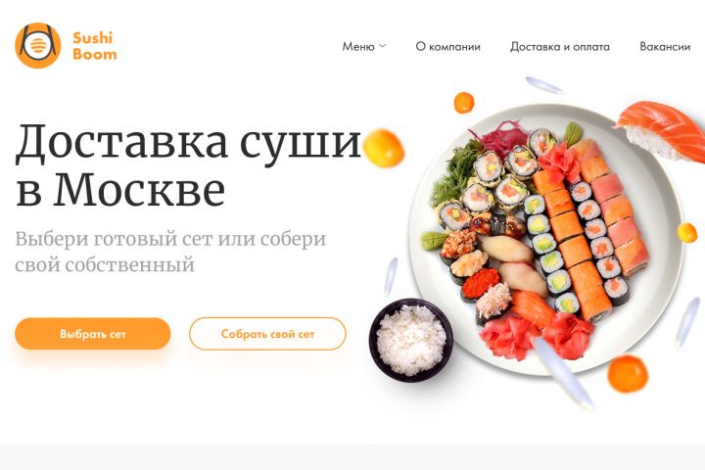
Task: Click the Sushi Boom brand name text
Action: coord(94,45)
